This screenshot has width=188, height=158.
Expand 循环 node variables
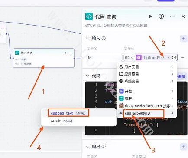pos(146,99)
